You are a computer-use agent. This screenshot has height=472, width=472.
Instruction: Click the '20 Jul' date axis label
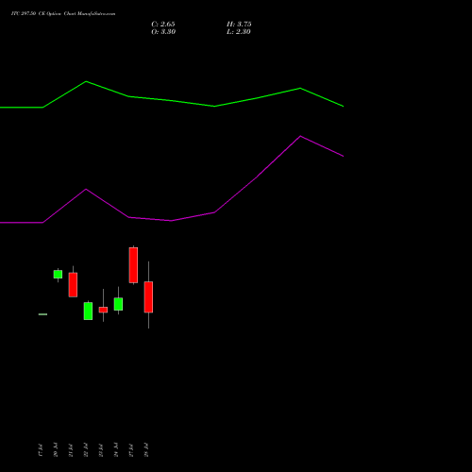56,450
